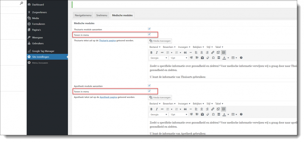Uncheck Thuisarts module aanzetten checkbox
Screen dimensions: 304x142
pos(149,29)
